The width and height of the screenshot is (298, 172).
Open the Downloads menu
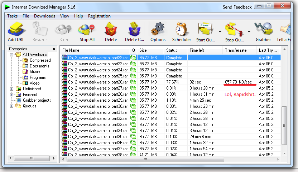45,16
